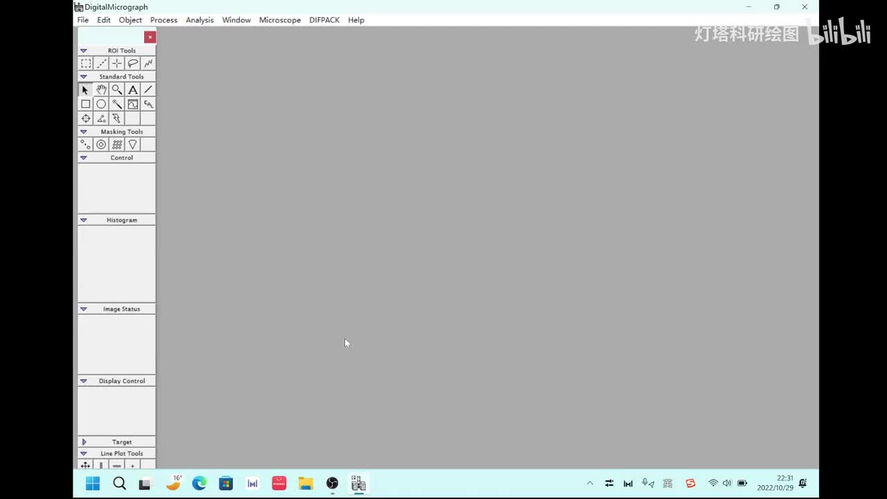Select the Line annotation tool
The height and width of the screenshot is (499, 887).
tap(148, 89)
